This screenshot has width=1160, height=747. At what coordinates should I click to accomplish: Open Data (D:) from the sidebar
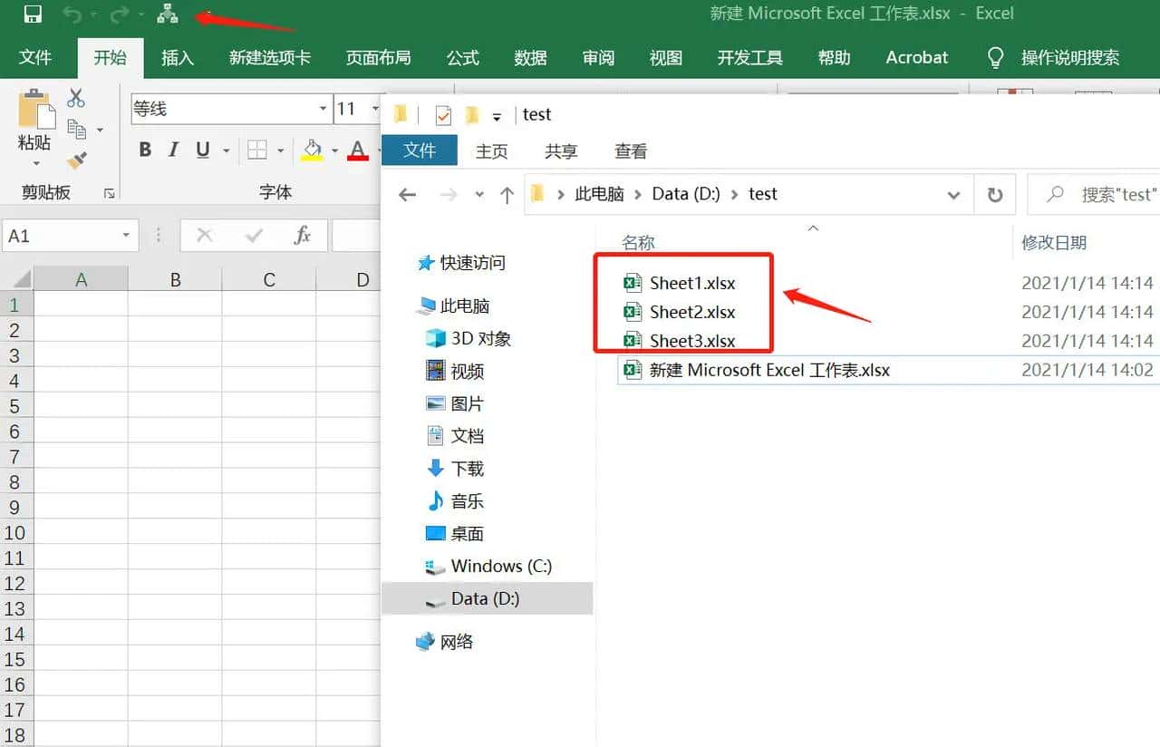(x=487, y=598)
